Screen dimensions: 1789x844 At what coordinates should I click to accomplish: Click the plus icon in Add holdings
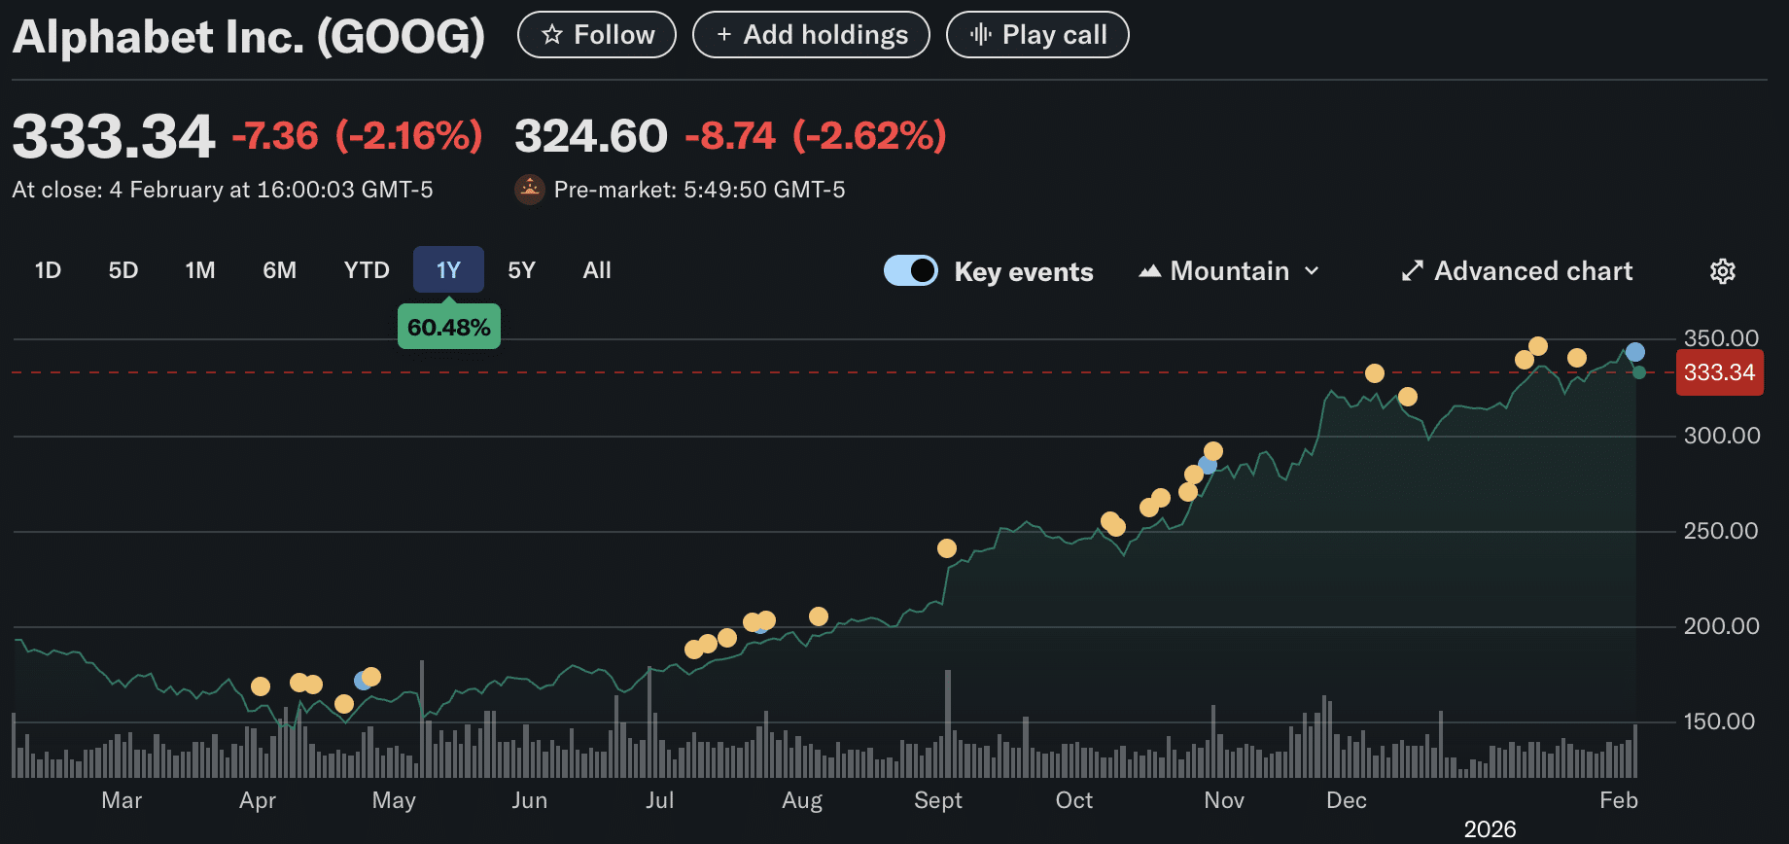[723, 35]
